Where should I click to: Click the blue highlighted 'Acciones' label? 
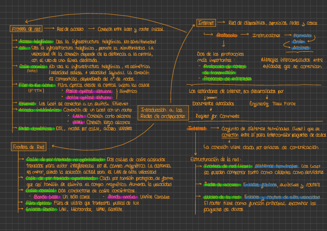tap(301, 48)
